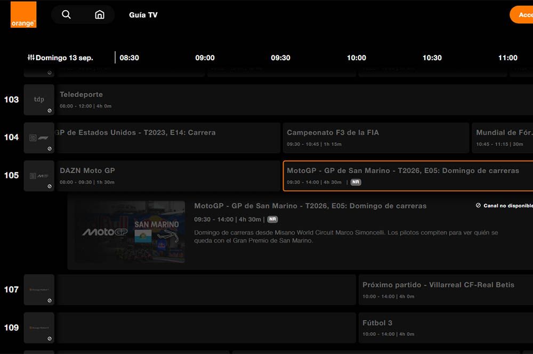Open Campeonato F3 de la FIA program
The height and width of the screenshot is (354, 533).
(x=376, y=138)
